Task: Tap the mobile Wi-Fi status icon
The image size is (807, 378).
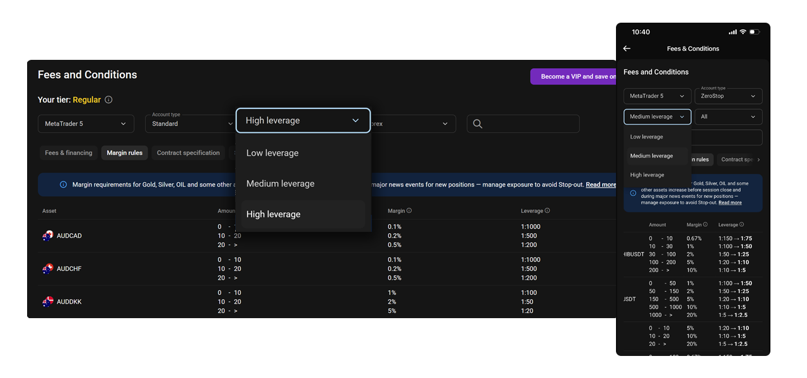Action: (x=743, y=32)
